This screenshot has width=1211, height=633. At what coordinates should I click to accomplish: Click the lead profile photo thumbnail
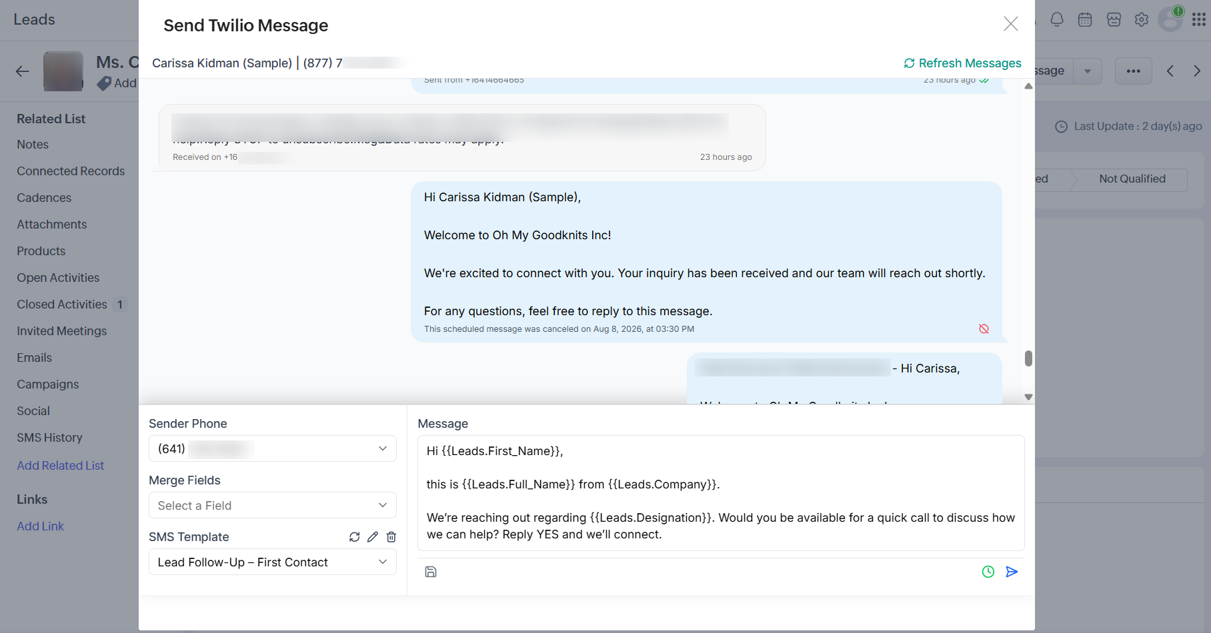point(63,71)
